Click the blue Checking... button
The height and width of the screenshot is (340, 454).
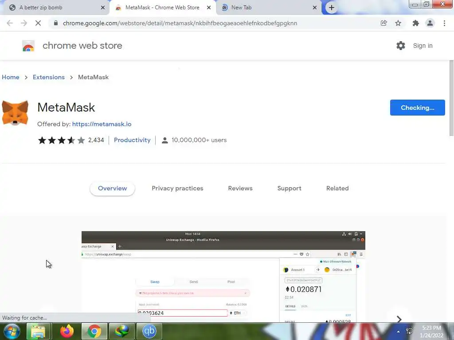418,108
